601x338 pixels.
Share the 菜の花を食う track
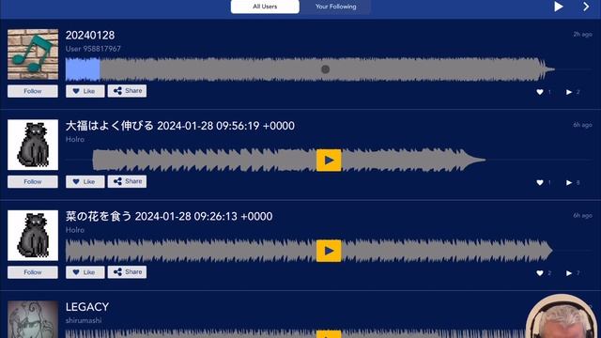point(127,271)
